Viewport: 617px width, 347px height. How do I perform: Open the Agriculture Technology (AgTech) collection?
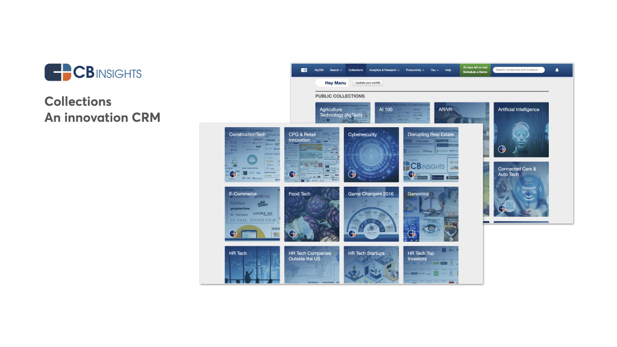pos(343,113)
